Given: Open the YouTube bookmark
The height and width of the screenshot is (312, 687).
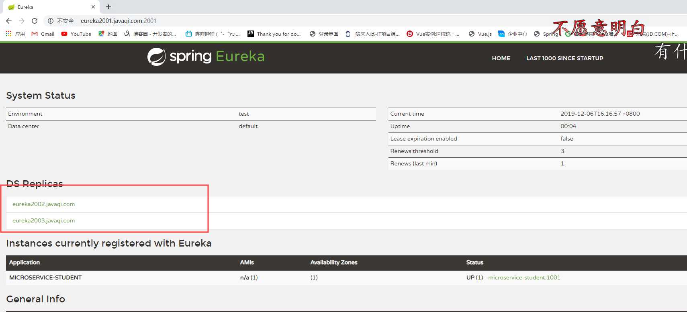Looking at the screenshot, I should [x=76, y=34].
